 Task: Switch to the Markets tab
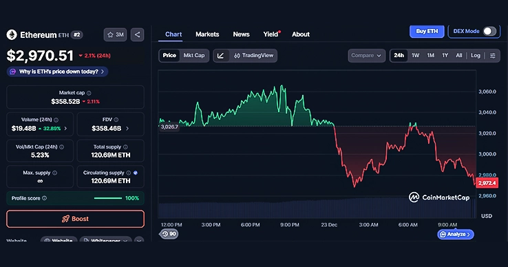click(x=207, y=34)
